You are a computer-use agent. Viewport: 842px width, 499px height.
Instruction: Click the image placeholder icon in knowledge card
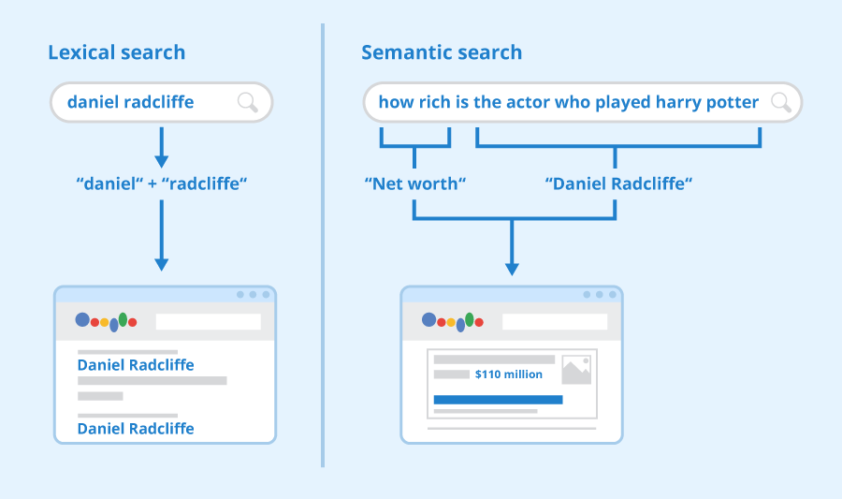[x=576, y=369]
